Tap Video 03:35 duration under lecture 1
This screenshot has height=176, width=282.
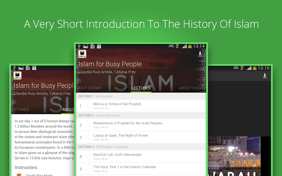click(100, 108)
